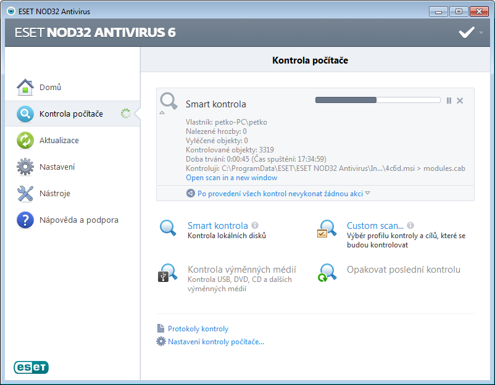Click Kontrola výměnných médií option

242,270
